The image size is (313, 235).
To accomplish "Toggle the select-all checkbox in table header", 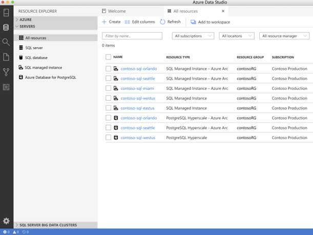I will (x=108, y=57).
